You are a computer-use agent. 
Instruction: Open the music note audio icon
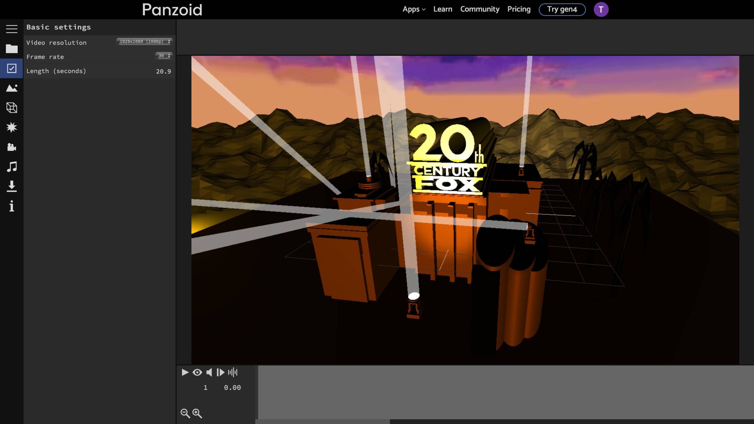pos(11,167)
